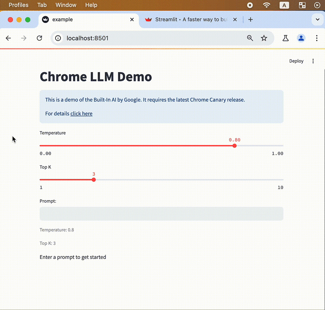This screenshot has height=310, width=325.
Task: Open Chrome Labs flask icon
Action: [285, 38]
